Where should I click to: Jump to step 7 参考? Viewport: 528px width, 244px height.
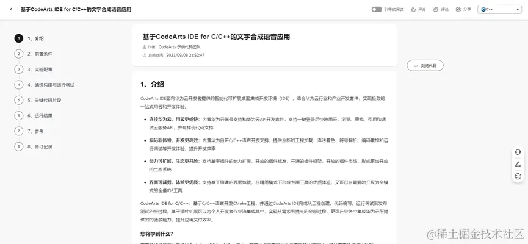[35, 131]
